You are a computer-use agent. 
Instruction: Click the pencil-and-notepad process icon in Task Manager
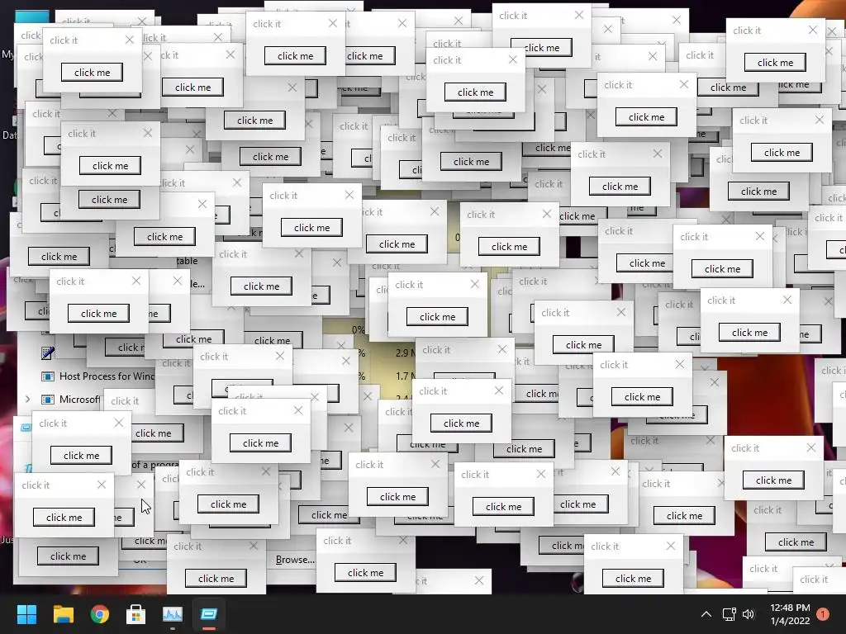[x=47, y=353]
